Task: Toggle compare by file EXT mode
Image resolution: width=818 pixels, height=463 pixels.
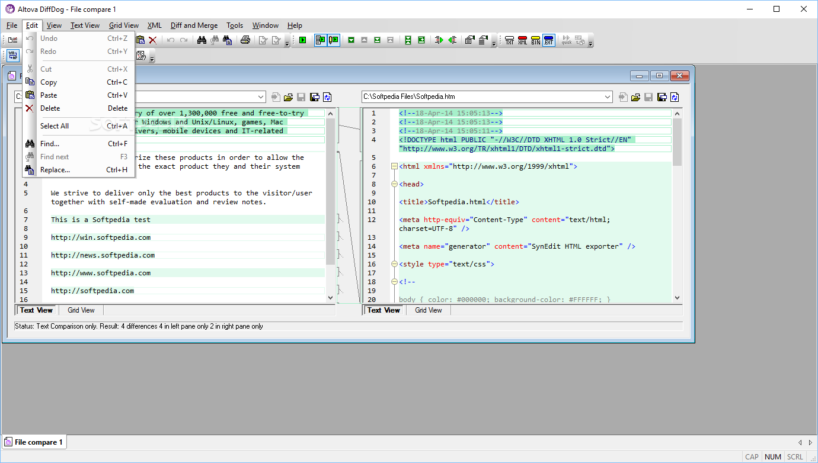Action: [x=549, y=40]
